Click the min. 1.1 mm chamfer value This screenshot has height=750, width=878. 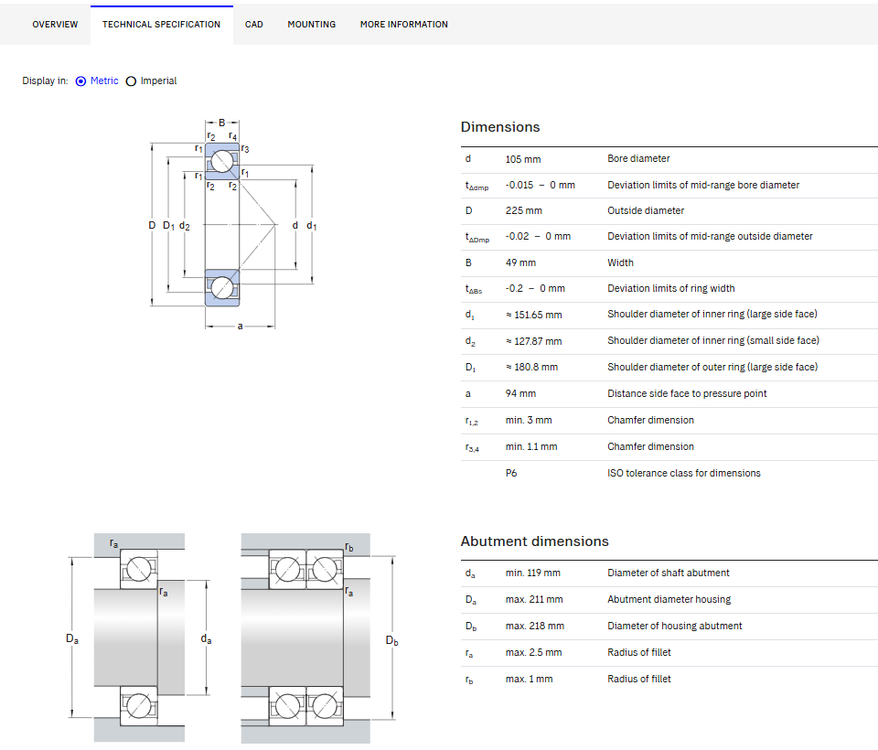pos(530,447)
